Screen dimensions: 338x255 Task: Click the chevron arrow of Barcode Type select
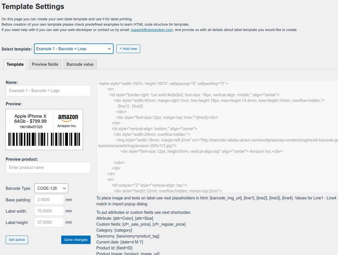(64, 188)
